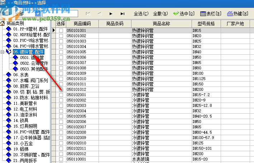254x163 pixels.
Task: Click the book icon beside 18.小五金
Action: (9, 143)
